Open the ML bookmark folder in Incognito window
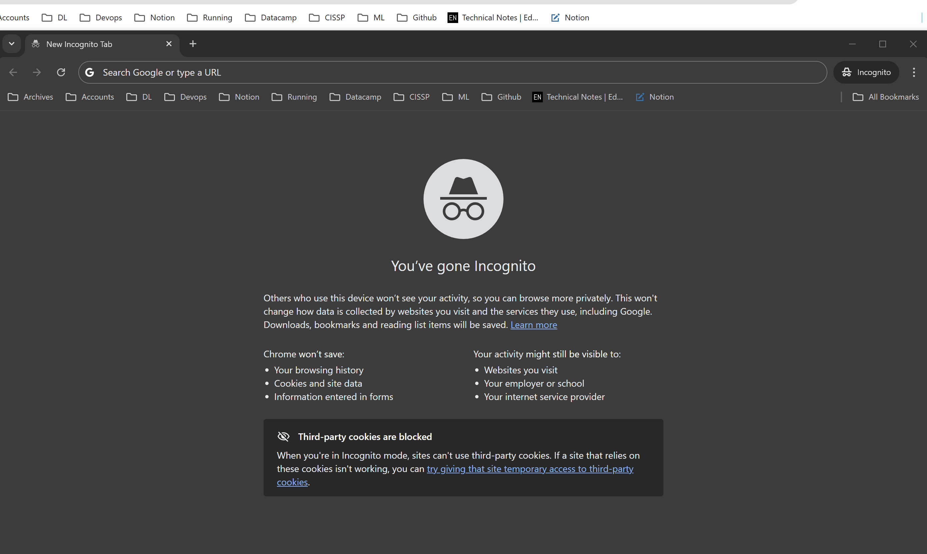 [x=456, y=97]
